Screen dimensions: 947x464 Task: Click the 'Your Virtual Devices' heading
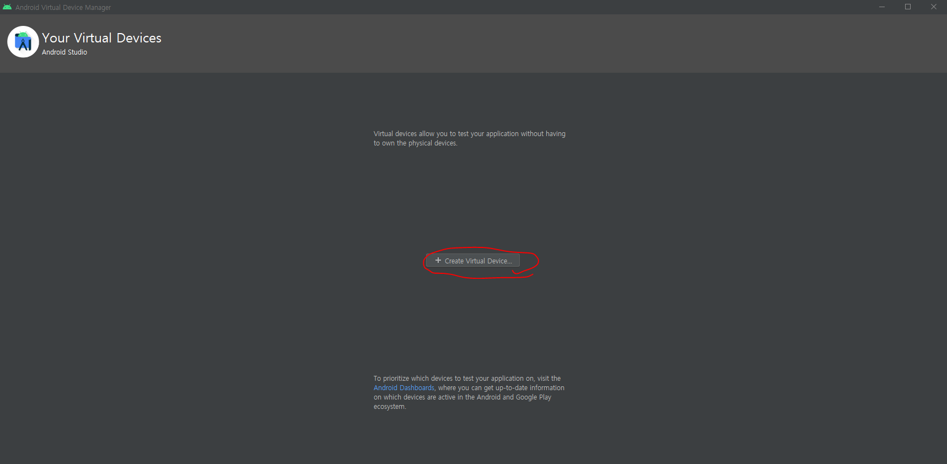point(102,38)
